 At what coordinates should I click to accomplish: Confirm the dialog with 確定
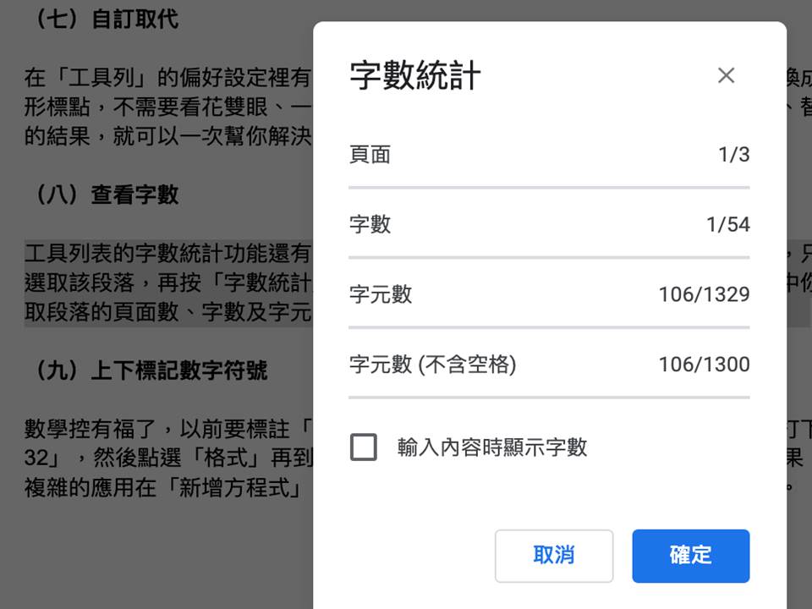tap(690, 556)
